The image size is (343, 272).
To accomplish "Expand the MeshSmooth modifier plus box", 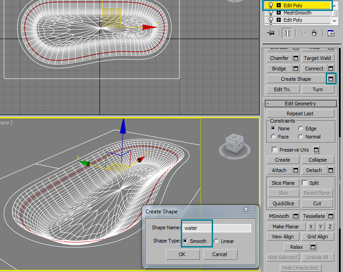I will [x=278, y=13].
